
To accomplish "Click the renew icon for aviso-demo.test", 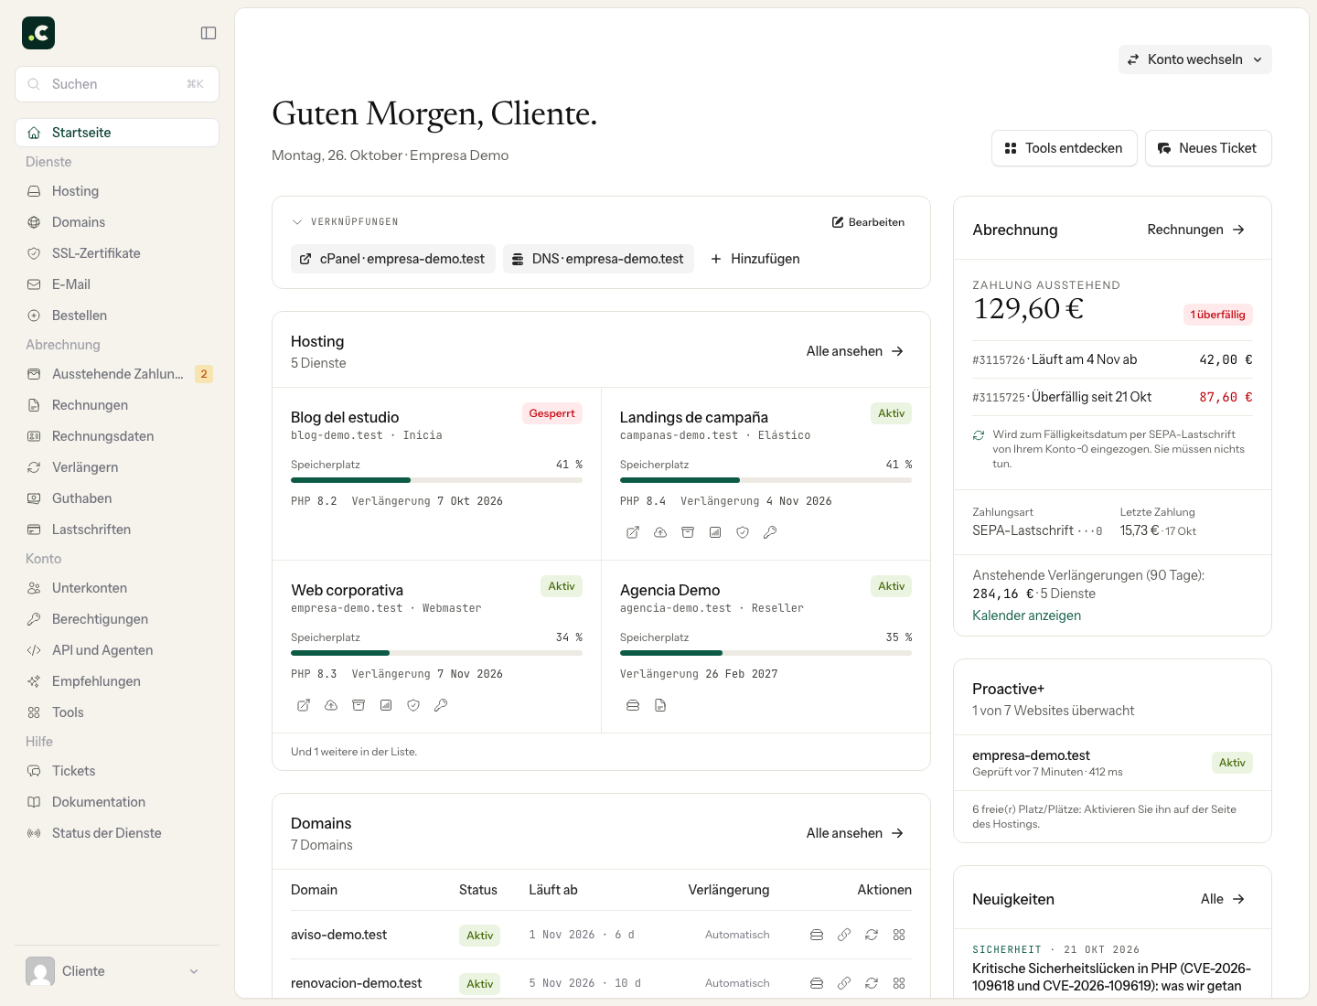I will pos(872,935).
